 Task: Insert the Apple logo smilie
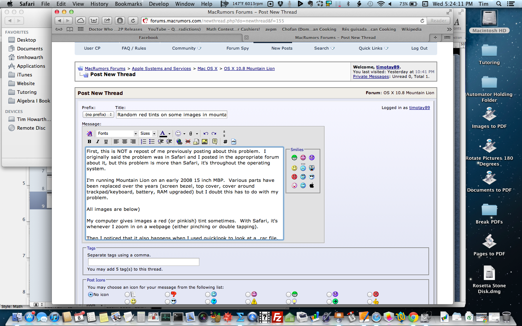tap(312, 185)
